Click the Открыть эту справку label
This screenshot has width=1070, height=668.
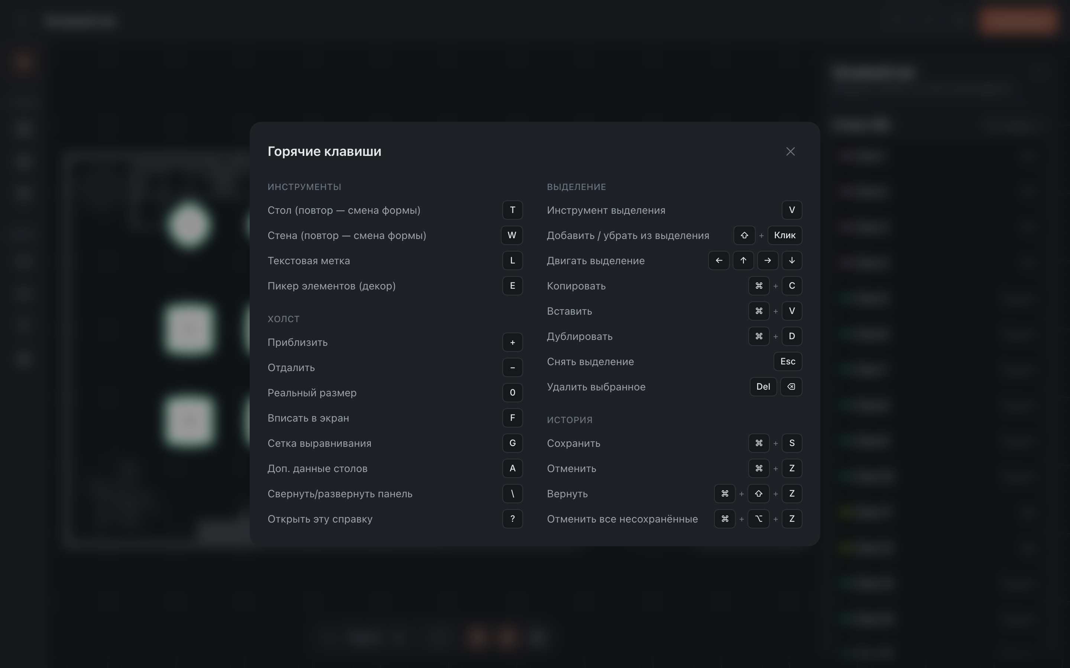tap(320, 519)
